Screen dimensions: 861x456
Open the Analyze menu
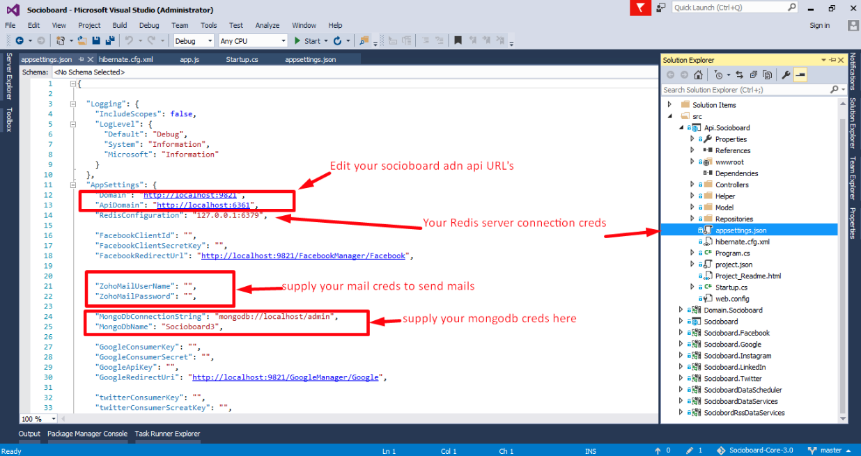[267, 25]
